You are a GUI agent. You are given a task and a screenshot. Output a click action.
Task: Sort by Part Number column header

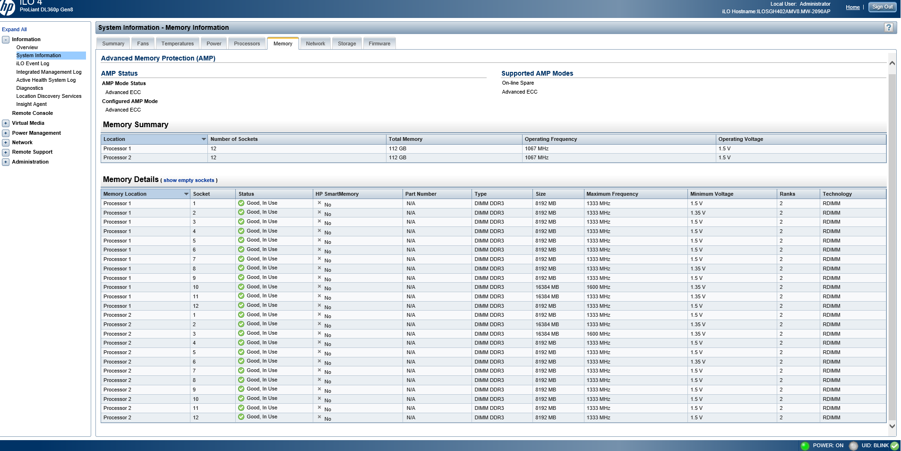[x=437, y=194]
